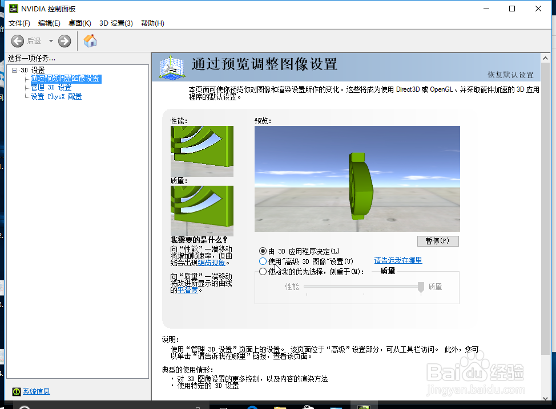Screen dimensions: 556x409
Task: Click the Back arrow icon in toolbar
Action: (x=17, y=41)
